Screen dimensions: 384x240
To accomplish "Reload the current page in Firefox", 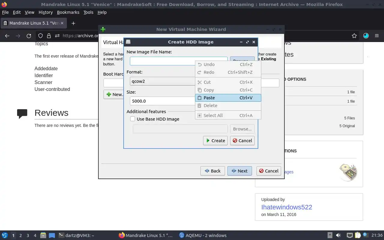I will pos(29,36).
